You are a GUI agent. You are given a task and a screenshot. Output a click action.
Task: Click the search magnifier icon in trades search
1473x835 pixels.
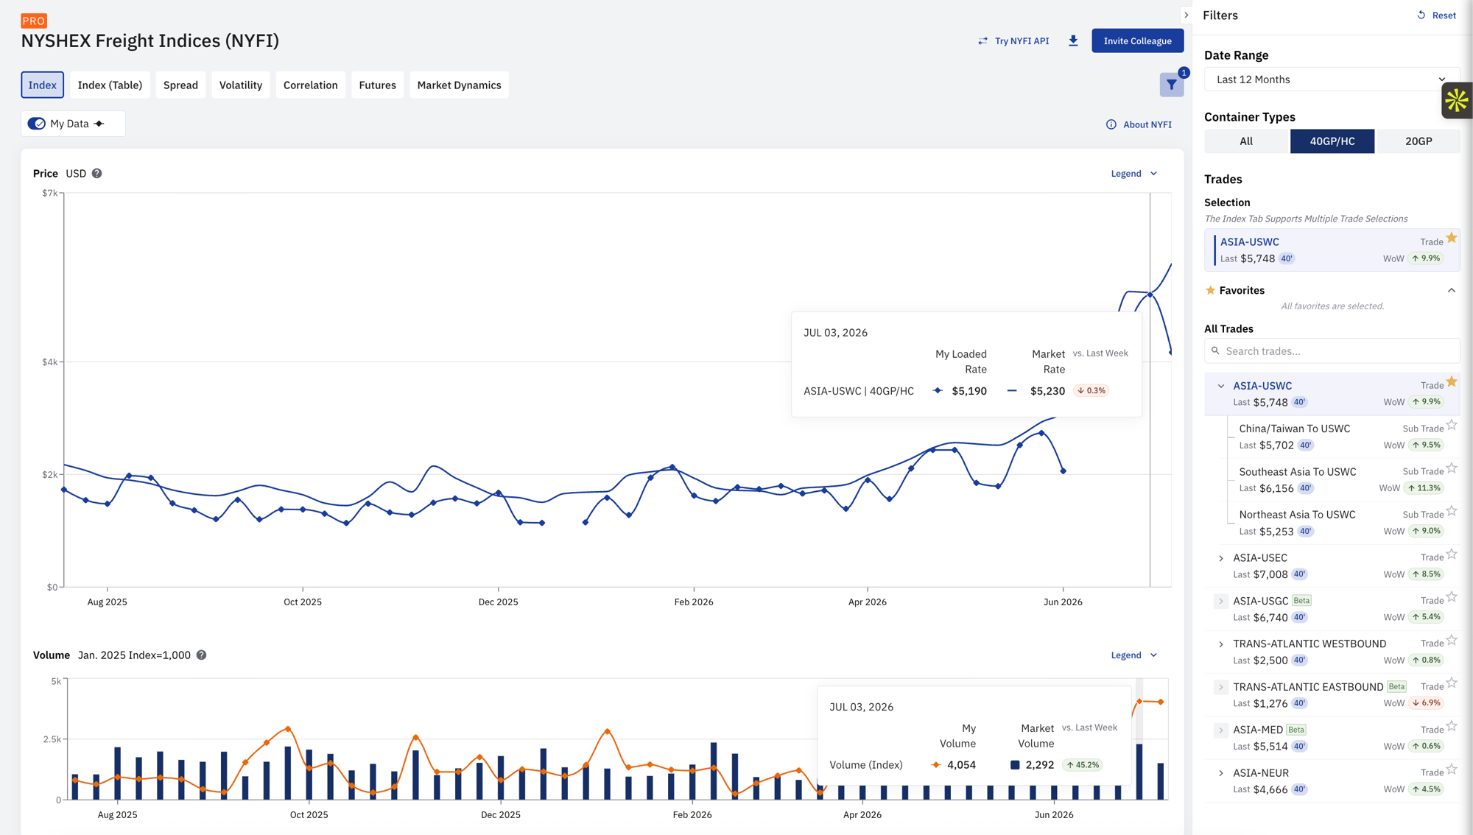pyautogui.click(x=1215, y=351)
